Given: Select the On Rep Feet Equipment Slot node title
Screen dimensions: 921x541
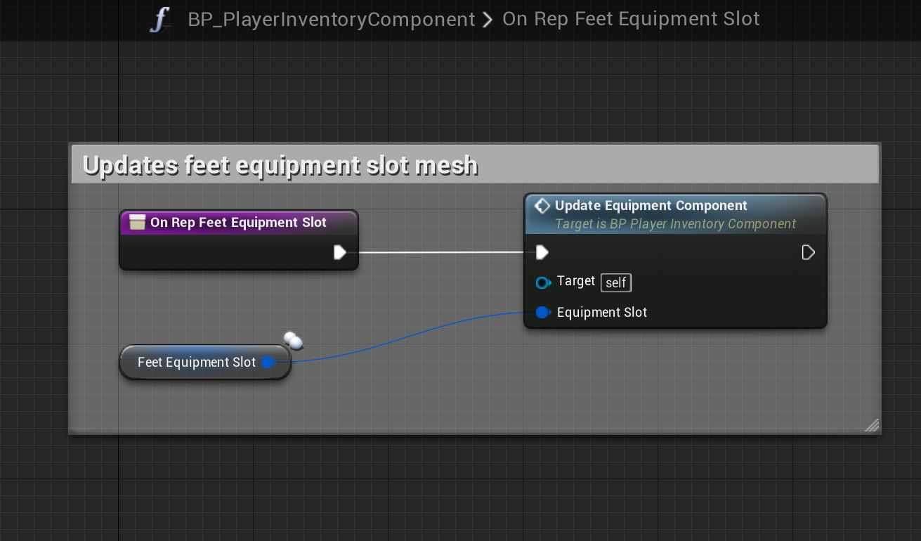Looking at the screenshot, I should click(x=238, y=223).
